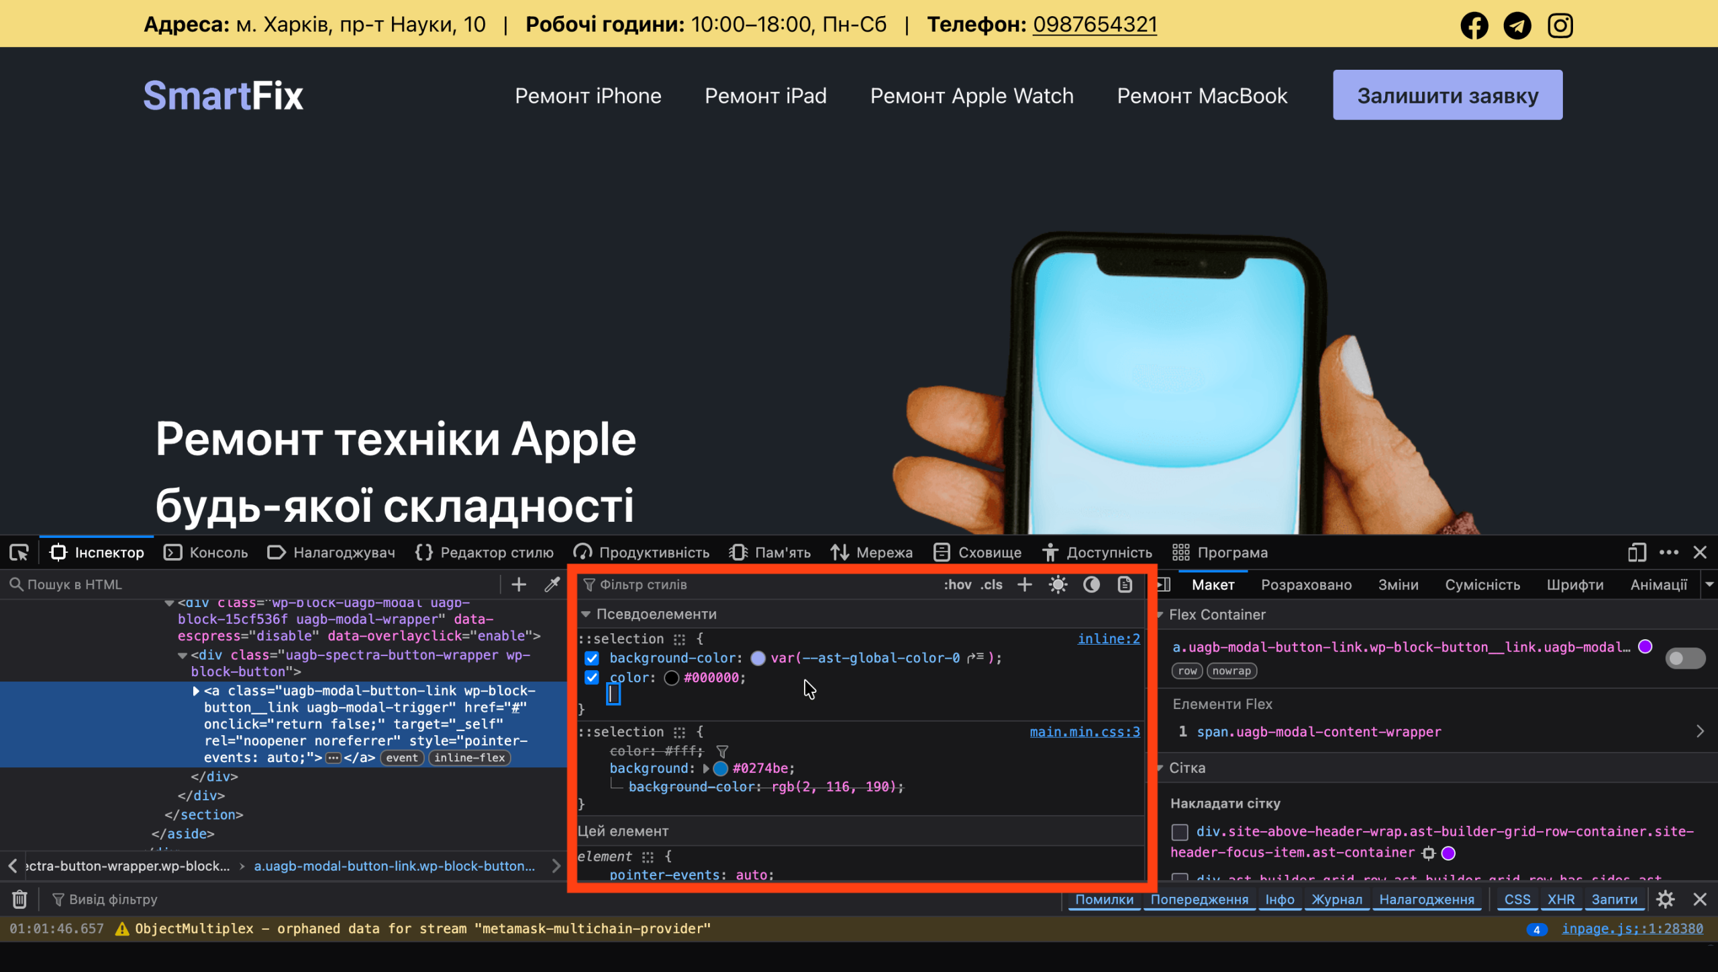Screen dimensions: 1718x972
Task: Check grid overlay for div.site-above-header-wrap
Action: click(x=1179, y=832)
